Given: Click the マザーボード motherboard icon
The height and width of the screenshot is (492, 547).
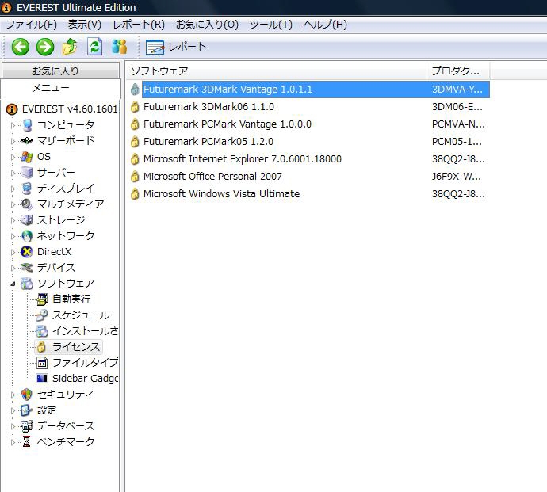Looking at the screenshot, I should tap(27, 140).
